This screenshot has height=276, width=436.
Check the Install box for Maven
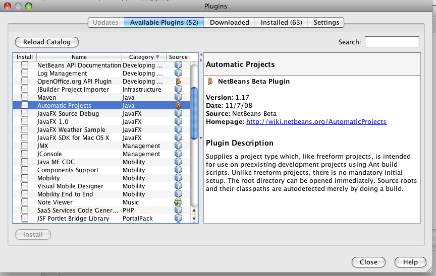[x=25, y=98]
